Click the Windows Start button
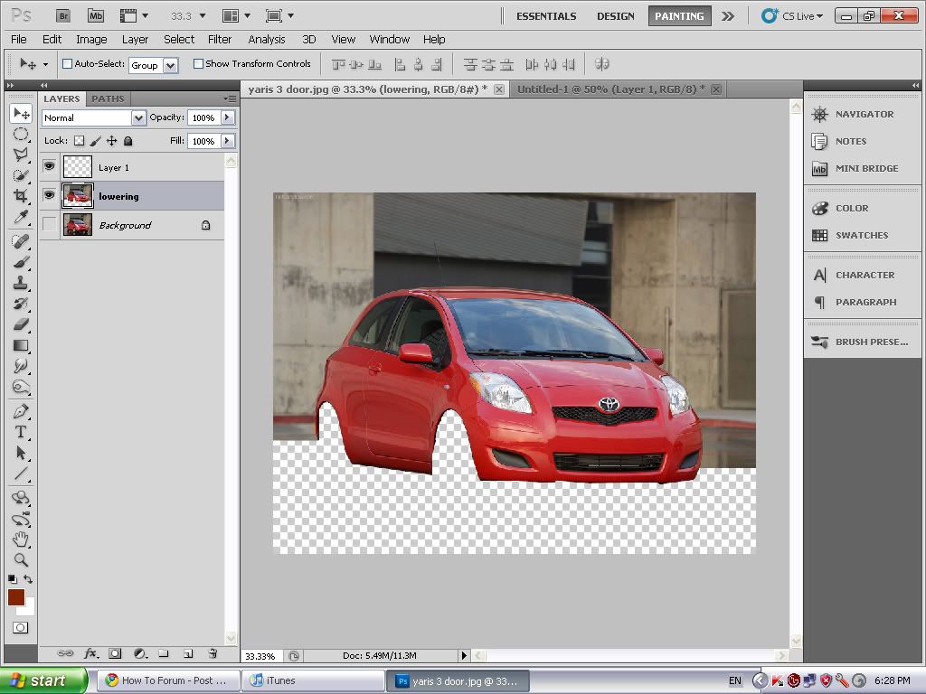Image resolution: width=926 pixels, height=694 pixels. [x=42, y=680]
